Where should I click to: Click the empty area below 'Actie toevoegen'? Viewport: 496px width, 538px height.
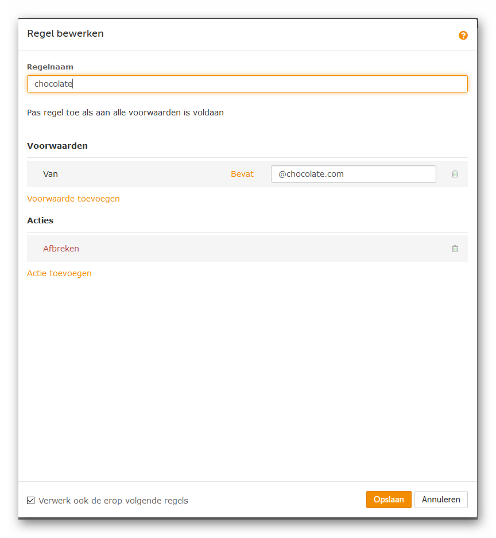(x=247, y=373)
